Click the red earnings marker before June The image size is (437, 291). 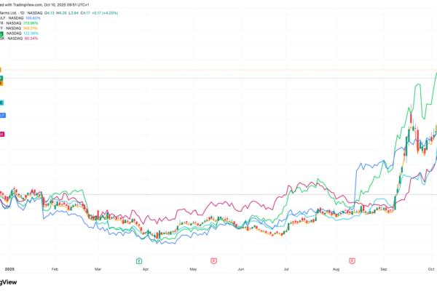tap(213, 260)
